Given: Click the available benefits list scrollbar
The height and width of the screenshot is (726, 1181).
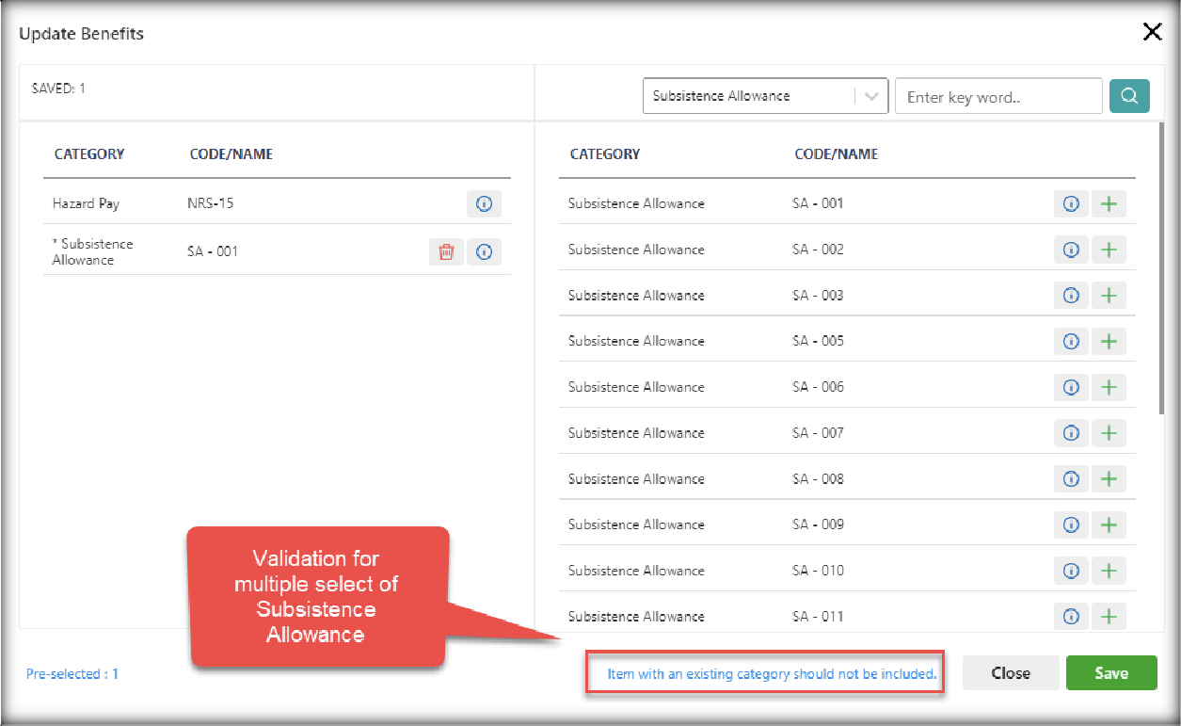Looking at the screenshot, I should tap(1161, 273).
